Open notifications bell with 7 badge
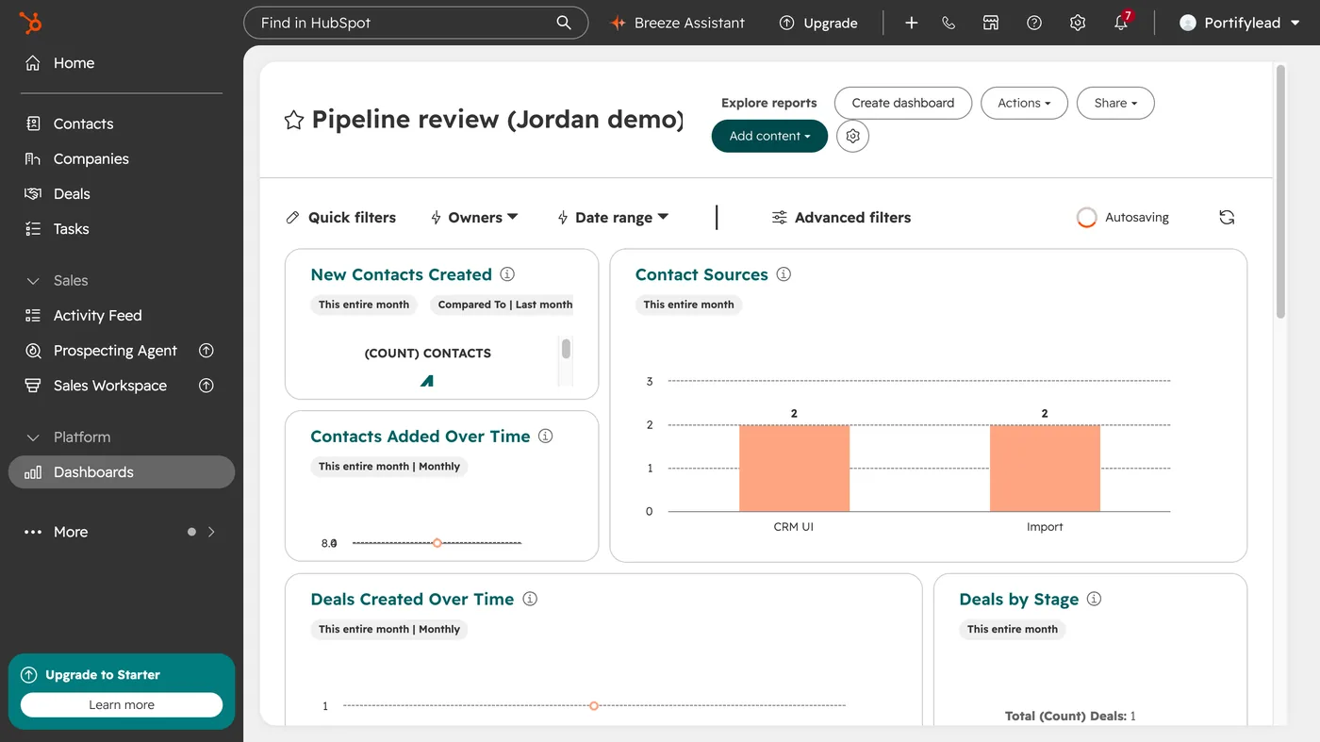This screenshot has width=1320, height=742. (x=1121, y=23)
